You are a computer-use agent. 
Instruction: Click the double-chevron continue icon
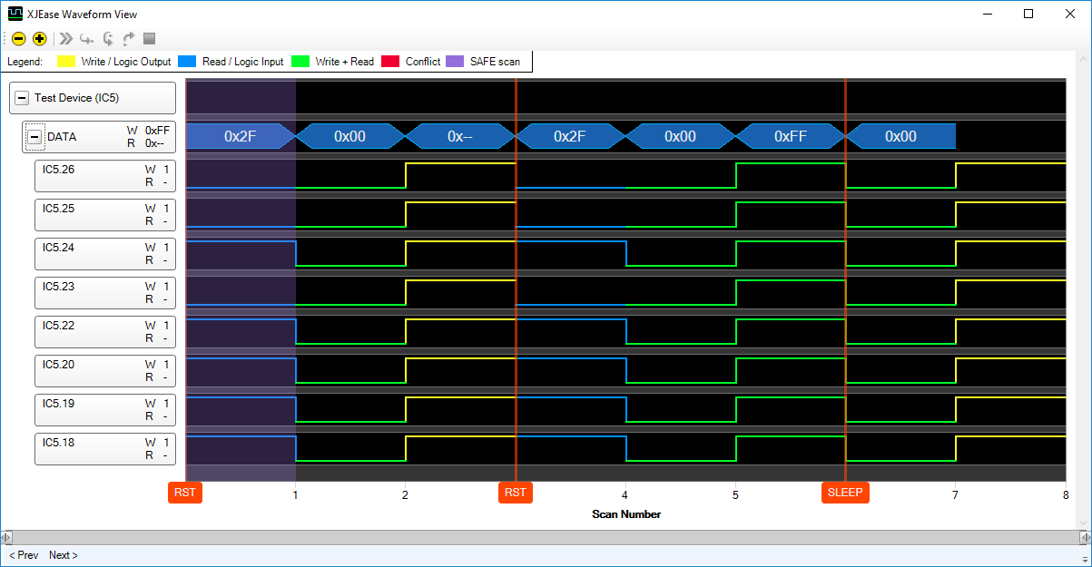(x=65, y=38)
